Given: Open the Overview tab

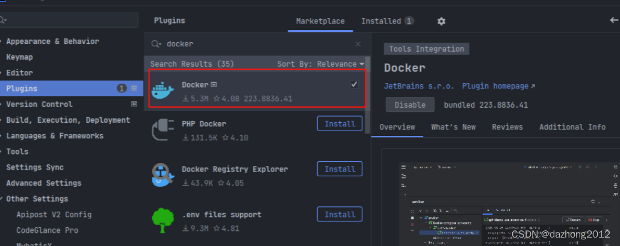Looking at the screenshot, I should [x=397, y=127].
